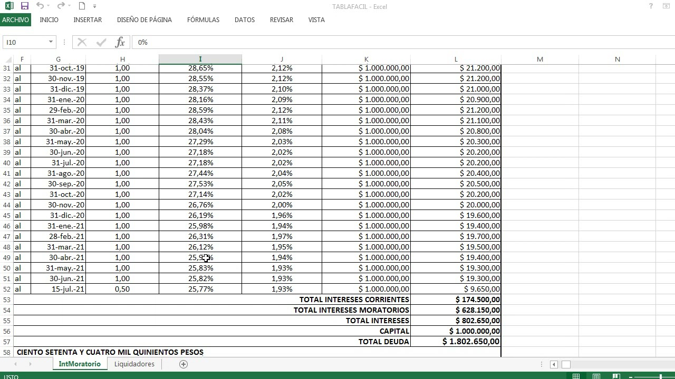This screenshot has width=675, height=379.
Task: Go to previous sheet tab arrow
Action: pos(16,364)
